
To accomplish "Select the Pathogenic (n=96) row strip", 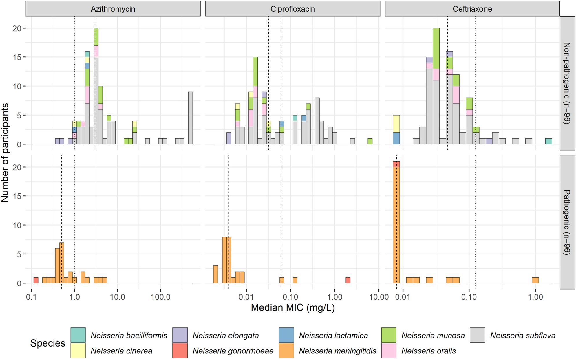I will click(567, 222).
